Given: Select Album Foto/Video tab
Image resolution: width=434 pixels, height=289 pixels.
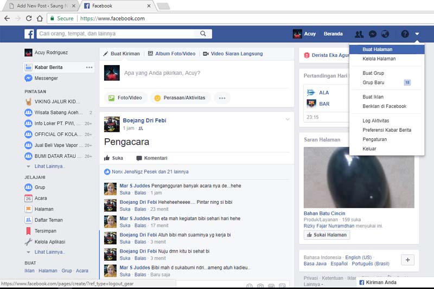Looking at the screenshot, I should (171, 54).
